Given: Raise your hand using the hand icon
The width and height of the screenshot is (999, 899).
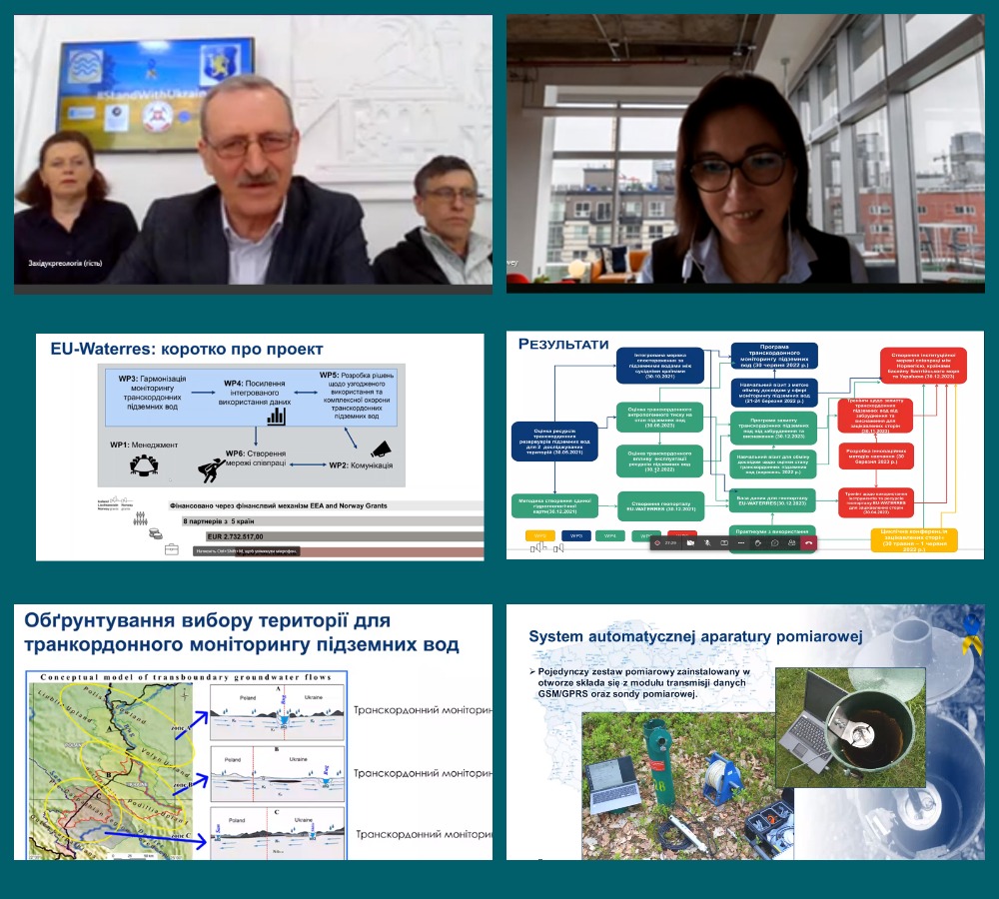Looking at the screenshot, I should pos(757,542).
